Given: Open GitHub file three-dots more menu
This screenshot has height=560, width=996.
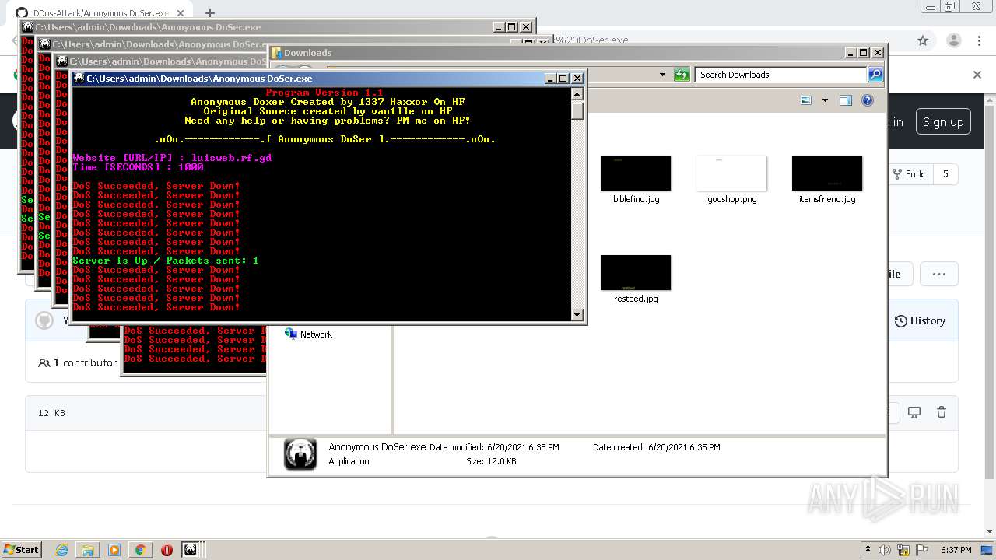Looking at the screenshot, I should click(938, 274).
